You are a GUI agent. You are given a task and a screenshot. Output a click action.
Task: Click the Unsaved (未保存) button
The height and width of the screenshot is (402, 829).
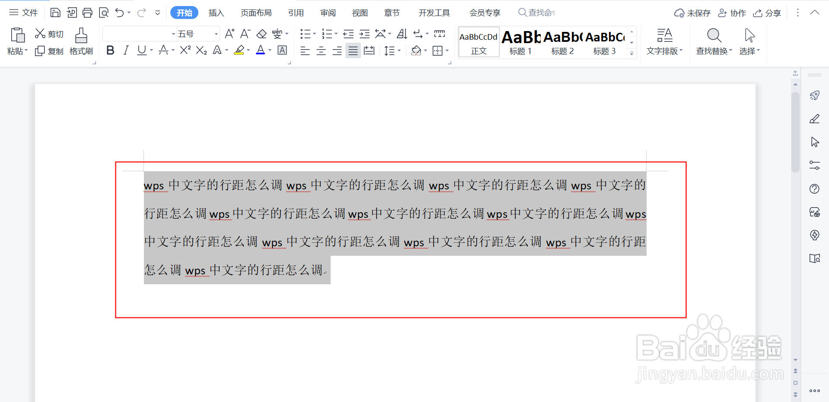click(x=692, y=13)
